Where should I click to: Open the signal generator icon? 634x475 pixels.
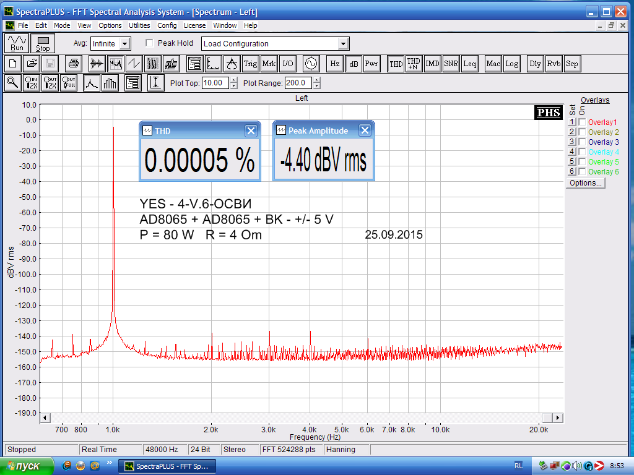tap(310, 63)
